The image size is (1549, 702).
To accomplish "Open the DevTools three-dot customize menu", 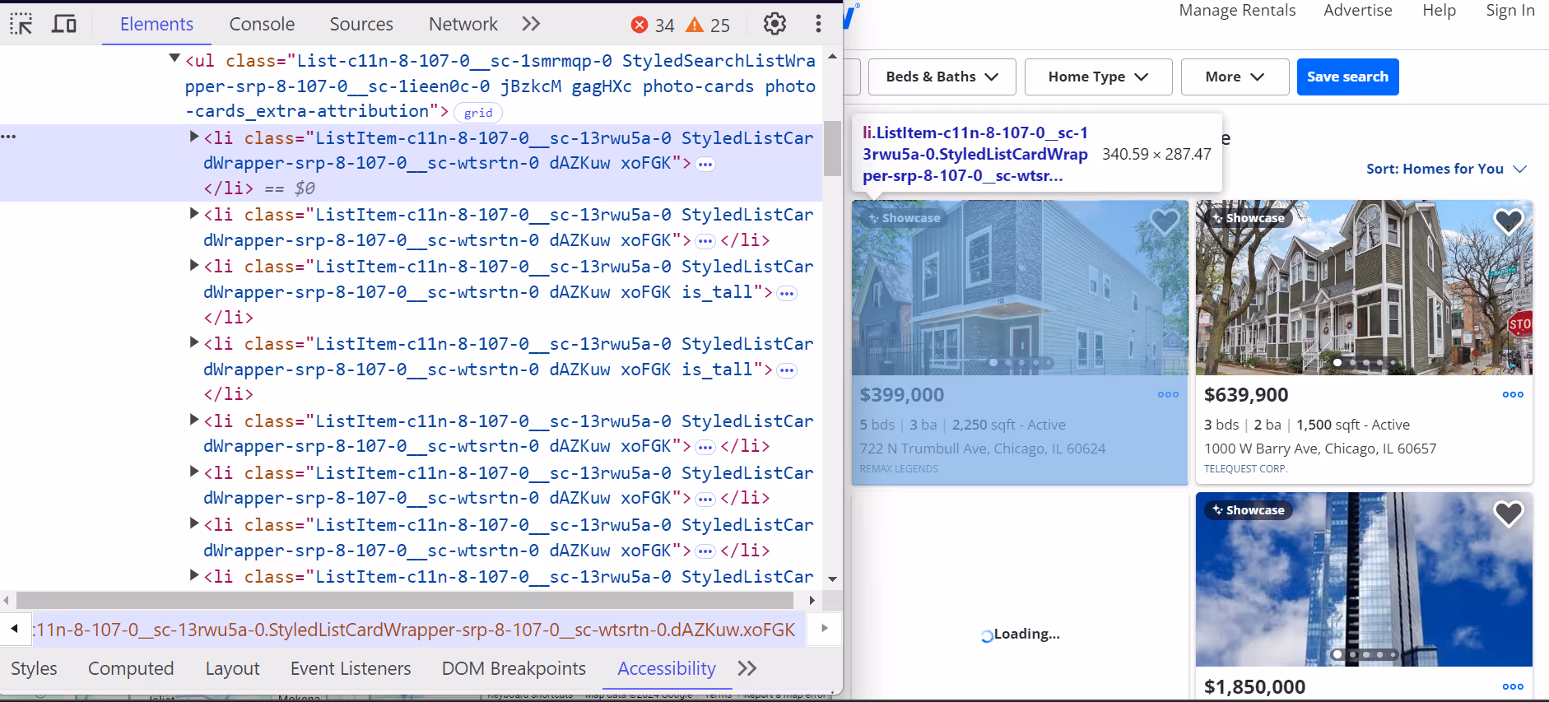I will pos(818,24).
